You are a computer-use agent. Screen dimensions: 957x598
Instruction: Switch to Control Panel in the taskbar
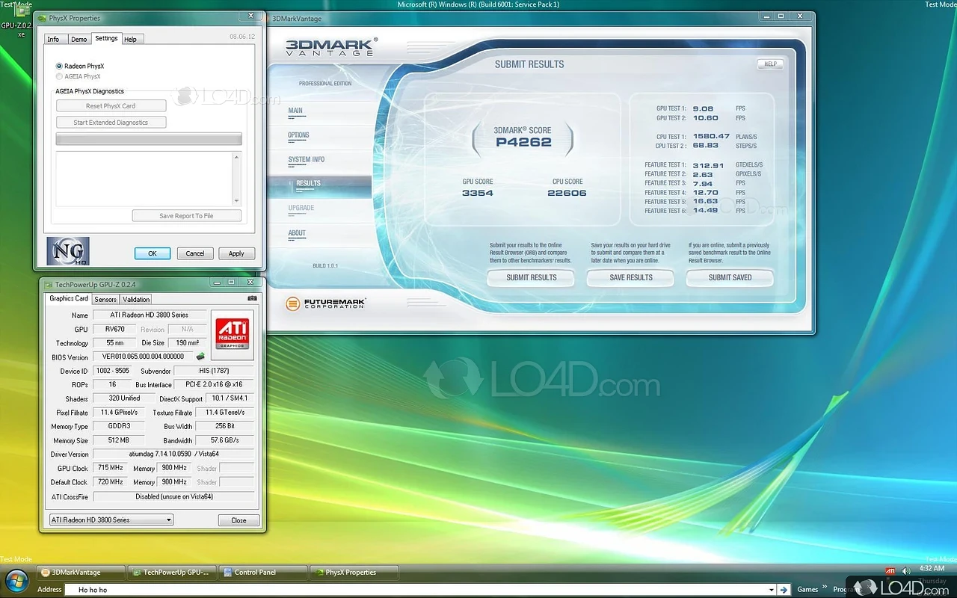[264, 573]
